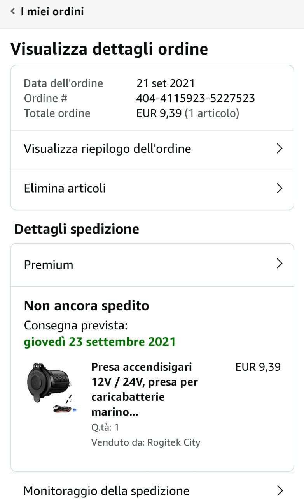Open Presa accendisigari 12V / 24V product title
Viewport: 304px width, 499px height.
point(144,389)
